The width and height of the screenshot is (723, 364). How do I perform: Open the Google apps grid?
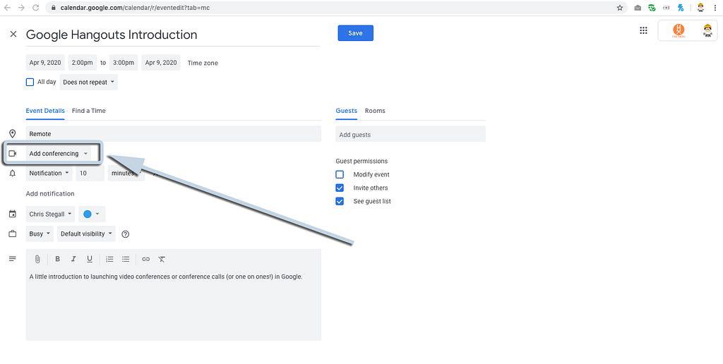643,30
